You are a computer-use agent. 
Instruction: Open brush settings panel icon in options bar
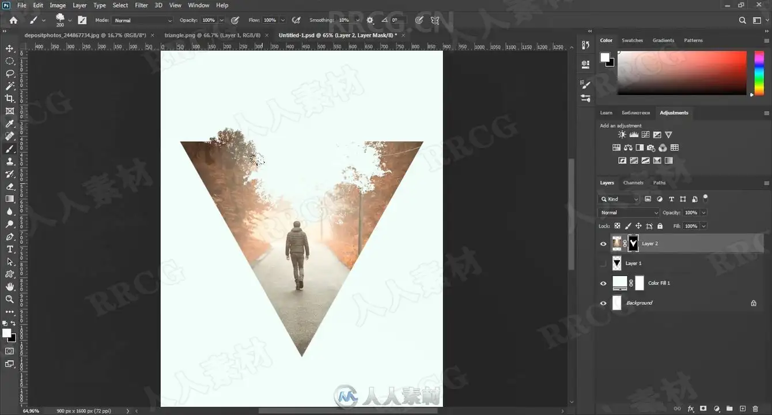click(82, 20)
